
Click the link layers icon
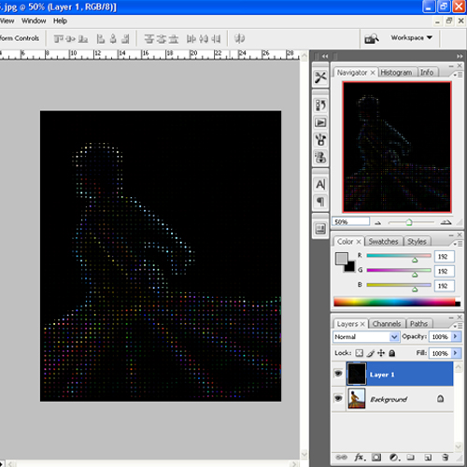point(342,457)
